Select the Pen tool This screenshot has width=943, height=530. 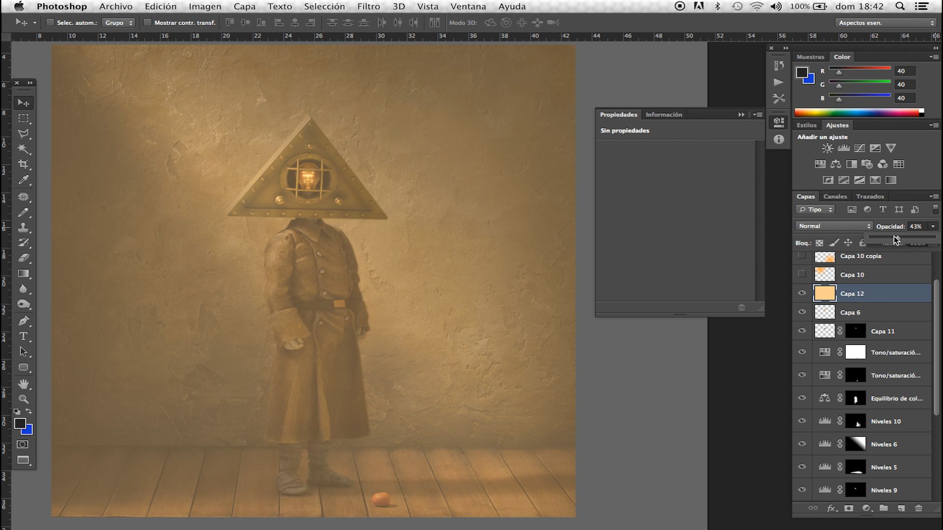[x=23, y=321]
